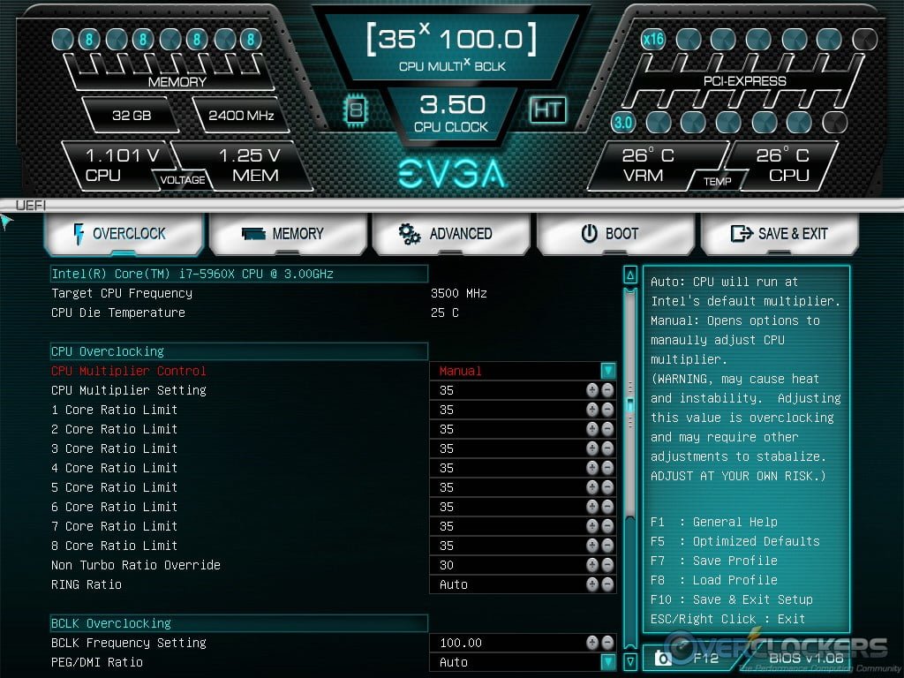Image resolution: width=904 pixels, height=678 pixels.
Task: Click the 3.0 PCI-Express generation indicator
Action: pos(624,122)
